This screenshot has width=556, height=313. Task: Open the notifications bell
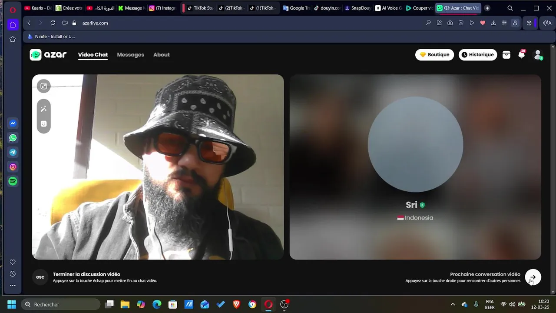pyautogui.click(x=522, y=55)
